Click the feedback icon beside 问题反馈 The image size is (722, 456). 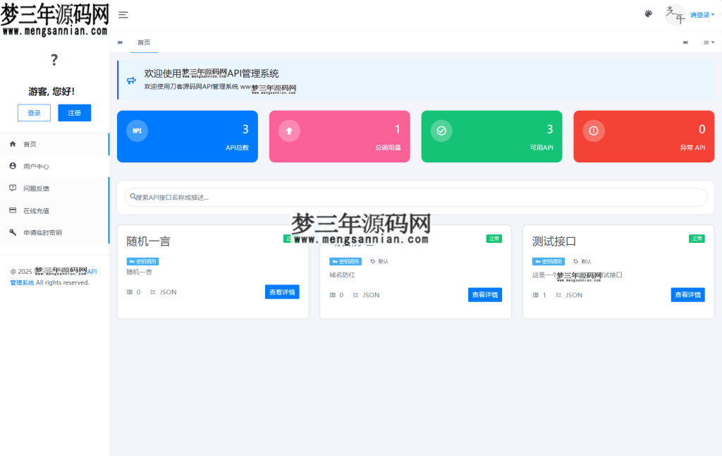coord(13,188)
